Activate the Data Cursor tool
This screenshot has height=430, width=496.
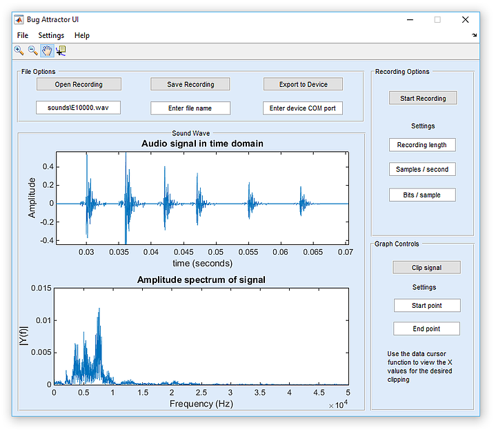(x=61, y=50)
